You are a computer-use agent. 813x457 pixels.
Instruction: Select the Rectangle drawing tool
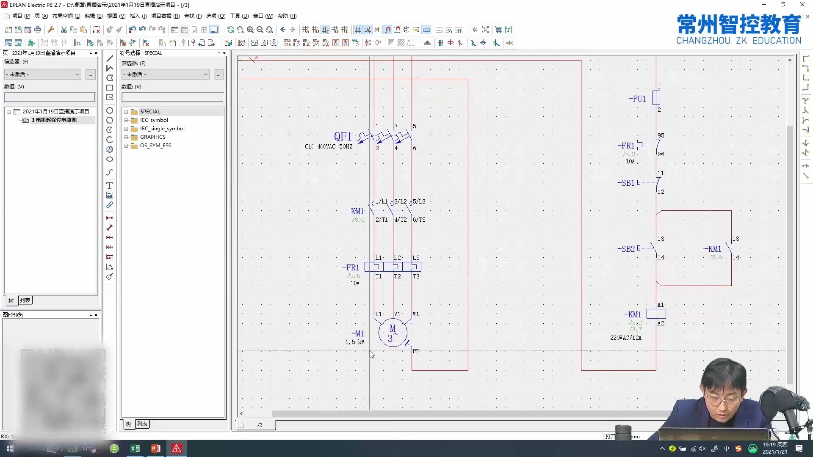click(x=109, y=88)
